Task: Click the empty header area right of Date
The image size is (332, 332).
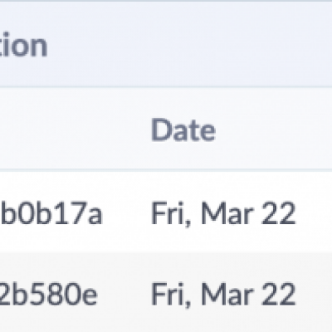Action: [274, 129]
